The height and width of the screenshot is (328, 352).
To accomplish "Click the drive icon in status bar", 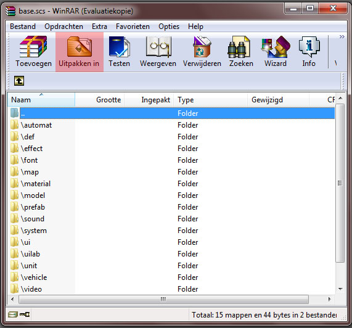I will tap(13, 314).
